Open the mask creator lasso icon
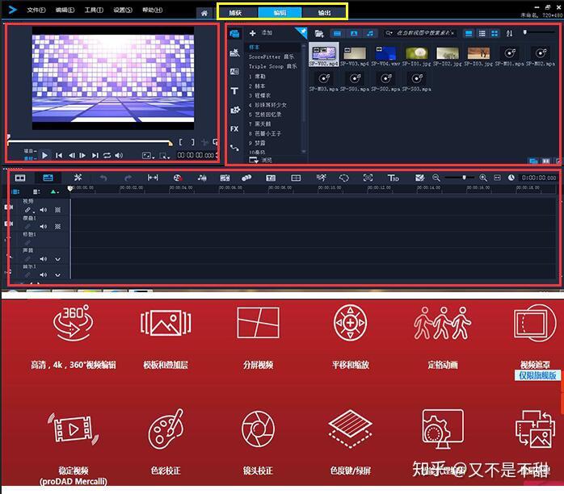The image size is (564, 494). pos(344,178)
